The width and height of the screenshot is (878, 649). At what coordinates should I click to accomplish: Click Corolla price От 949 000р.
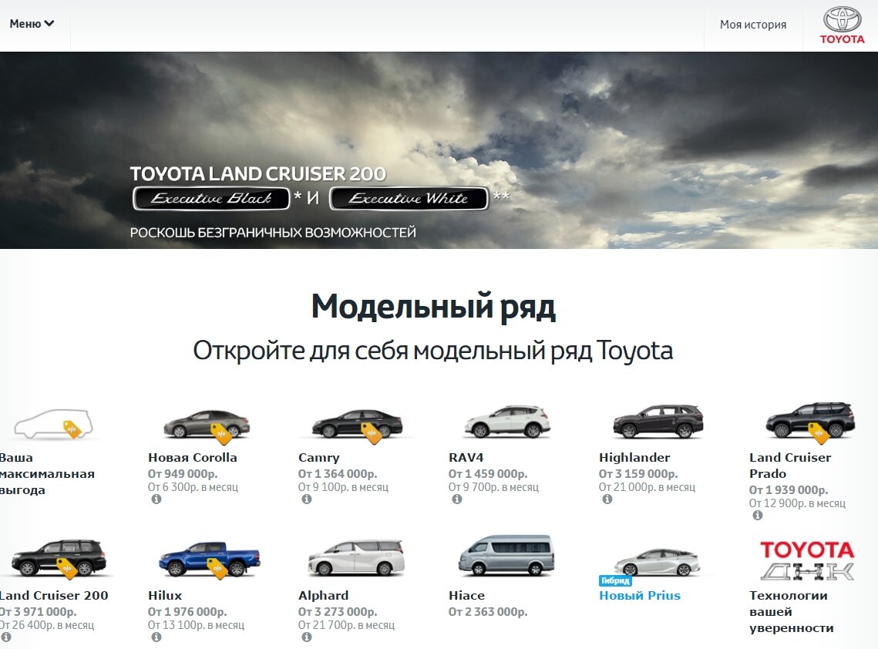(183, 474)
